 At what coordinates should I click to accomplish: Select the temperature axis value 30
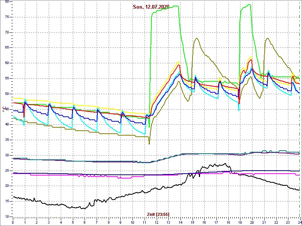7,155
